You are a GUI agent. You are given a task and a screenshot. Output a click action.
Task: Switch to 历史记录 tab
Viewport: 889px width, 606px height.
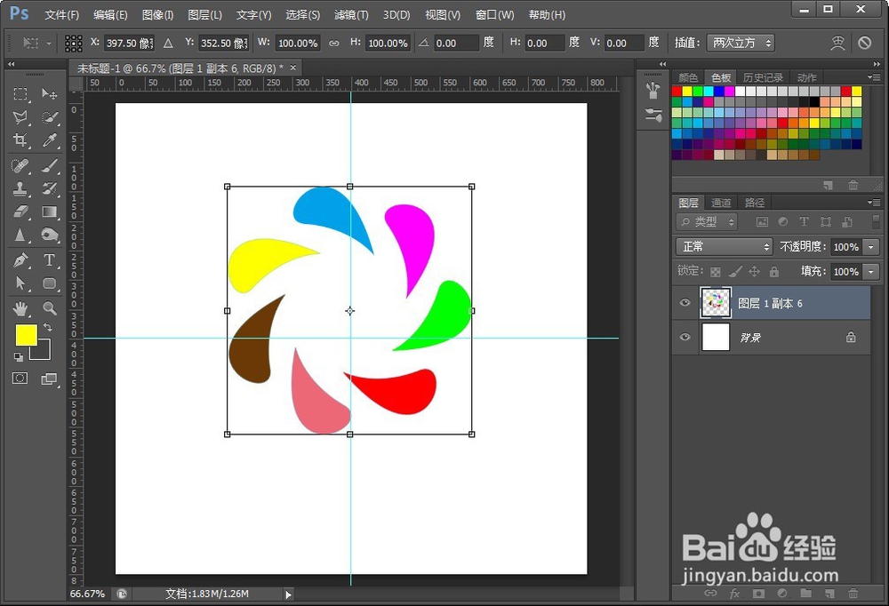(x=763, y=77)
